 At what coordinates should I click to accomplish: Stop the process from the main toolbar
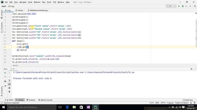click(x=190, y=6)
